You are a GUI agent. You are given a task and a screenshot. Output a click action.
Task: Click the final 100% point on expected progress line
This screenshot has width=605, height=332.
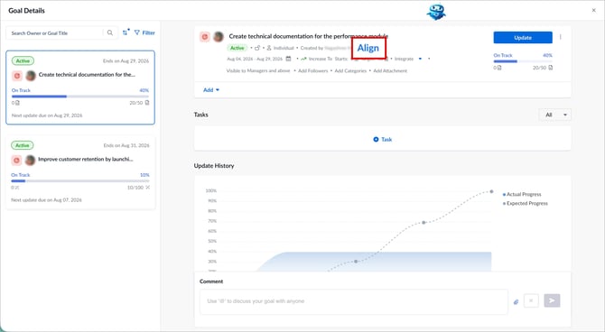[x=491, y=191]
